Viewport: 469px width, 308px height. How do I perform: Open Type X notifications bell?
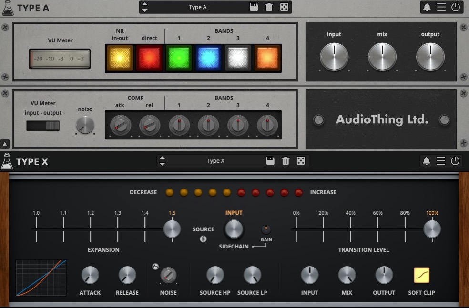point(427,161)
